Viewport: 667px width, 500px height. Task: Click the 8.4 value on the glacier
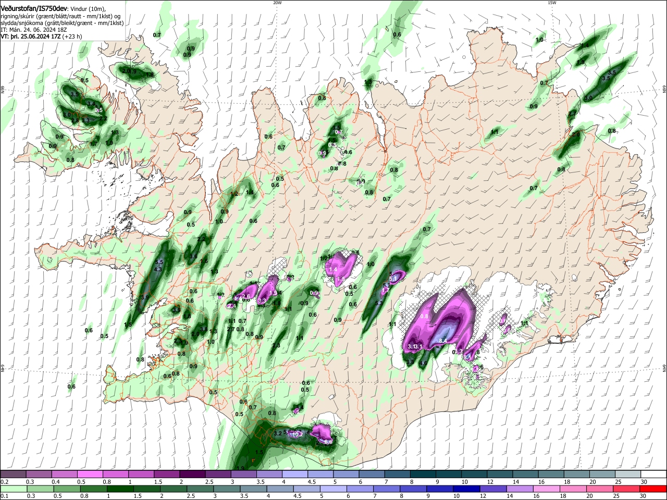(x=443, y=341)
